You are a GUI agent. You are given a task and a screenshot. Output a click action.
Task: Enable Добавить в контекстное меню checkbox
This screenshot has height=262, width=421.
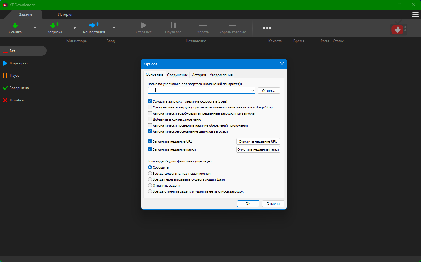click(150, 119)
